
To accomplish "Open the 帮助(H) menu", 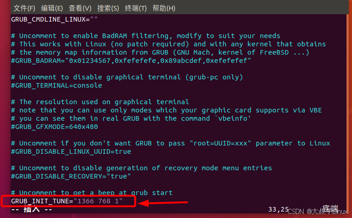I will click(164, 8).
